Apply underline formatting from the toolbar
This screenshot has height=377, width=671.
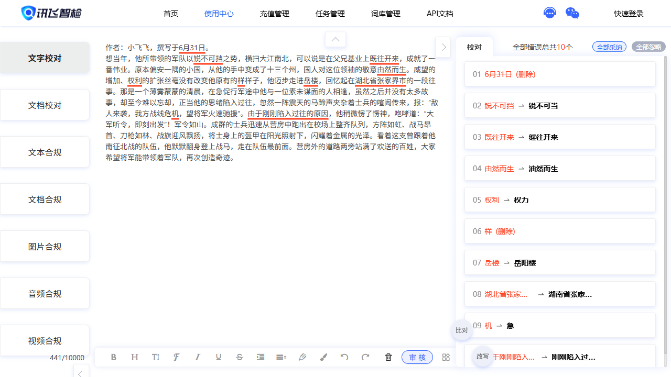coord(219,357)
